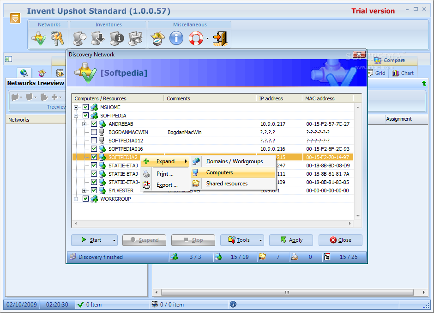Open the map and compass Miscellaneous icon
The width and height of the screenshot is (434, 313).
click(x=158, y=38)
